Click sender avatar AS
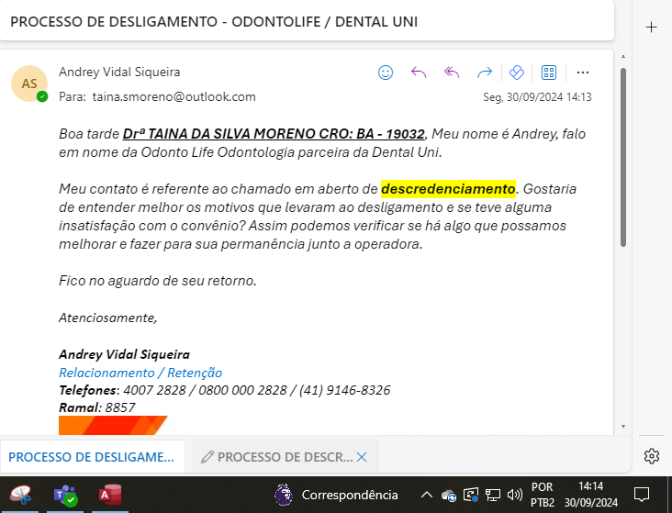This screenshot has width=672, height=513. coord(29,84)
